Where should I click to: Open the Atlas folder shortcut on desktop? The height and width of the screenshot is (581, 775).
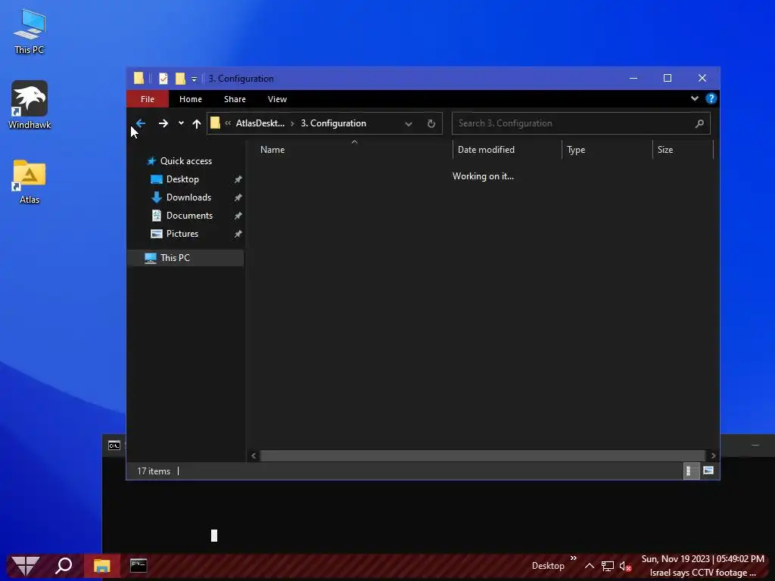(x=30, y=182)
